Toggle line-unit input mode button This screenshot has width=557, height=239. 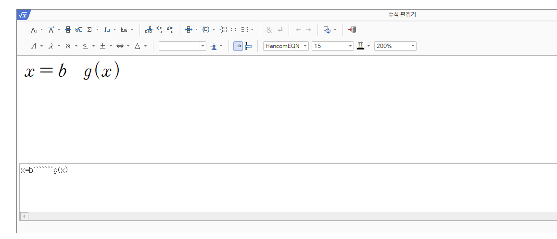pos(248,46)
